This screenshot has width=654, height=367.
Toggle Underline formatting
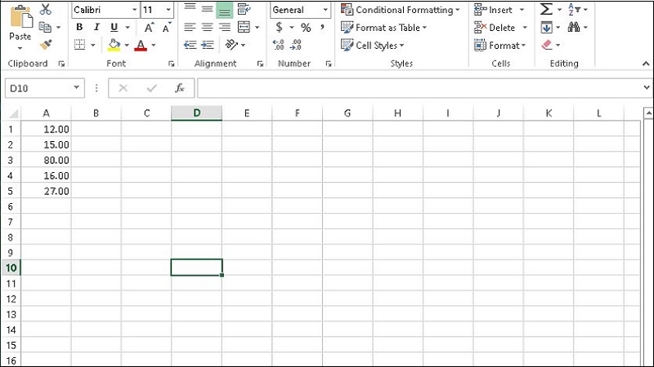pos(114,27)
